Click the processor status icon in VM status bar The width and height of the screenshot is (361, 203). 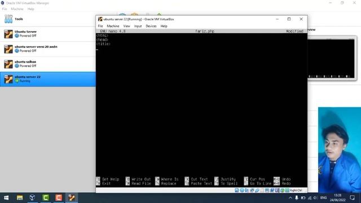click(x=277, y=191)
